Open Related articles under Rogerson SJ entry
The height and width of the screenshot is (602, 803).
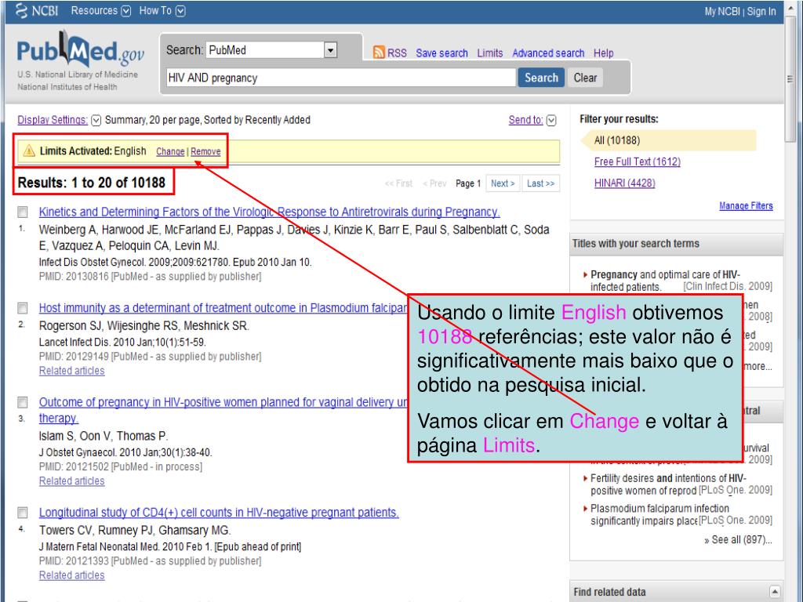[71, 371]
